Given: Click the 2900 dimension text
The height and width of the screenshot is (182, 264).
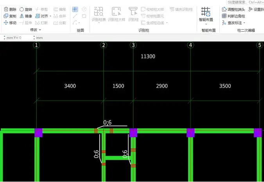Looking at the screenshot, I should (x=162, y=86).
